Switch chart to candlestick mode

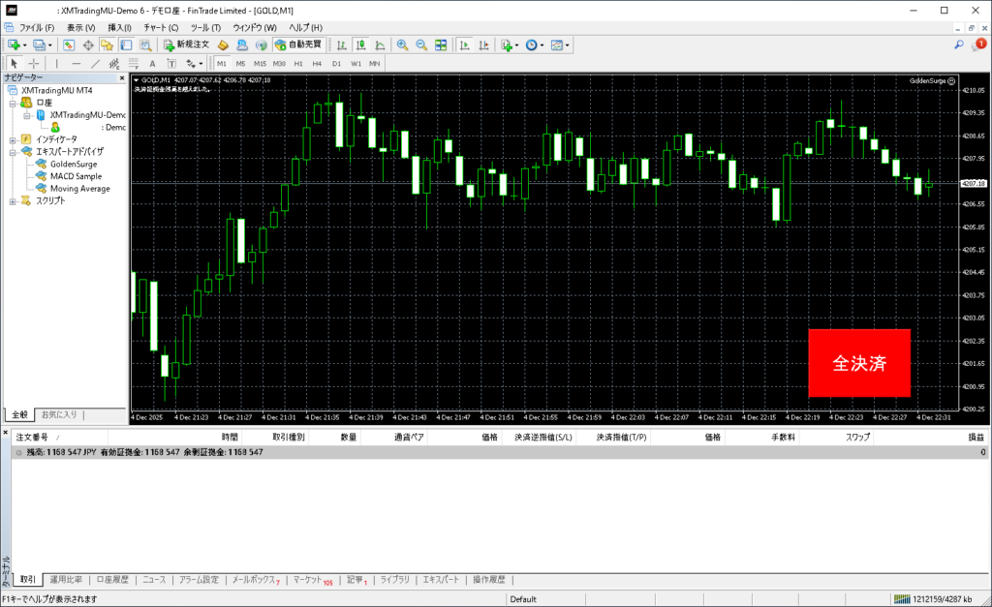(360, 45)
